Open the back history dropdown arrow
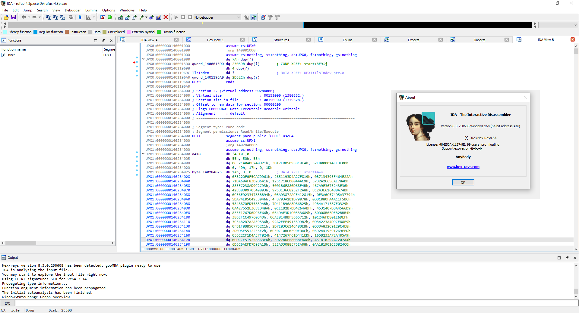The image size is (579, 313). click(x=29, y=17)
